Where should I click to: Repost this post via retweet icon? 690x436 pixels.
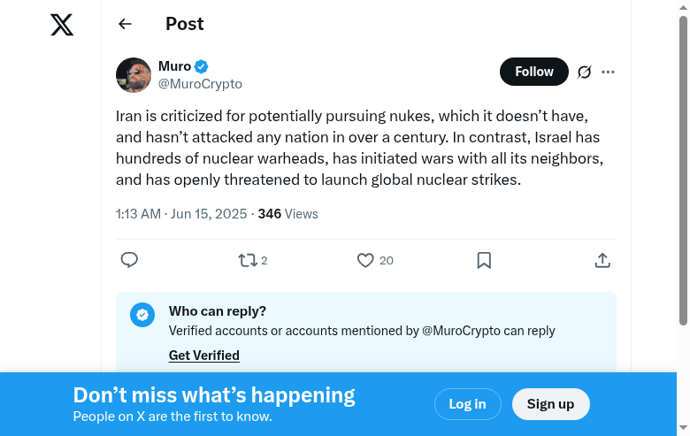[248, 260]
